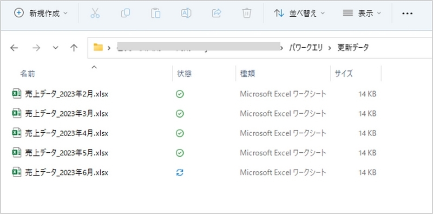
Task: Open the three-dot more options menu
Action: coord(408,13)
